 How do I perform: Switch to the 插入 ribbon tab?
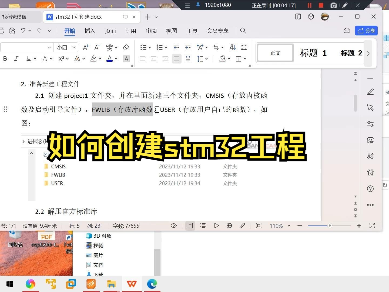[x=90, y=31]
